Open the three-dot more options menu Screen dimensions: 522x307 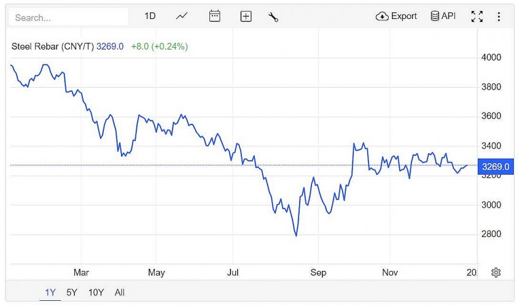[x=499, y=17]
